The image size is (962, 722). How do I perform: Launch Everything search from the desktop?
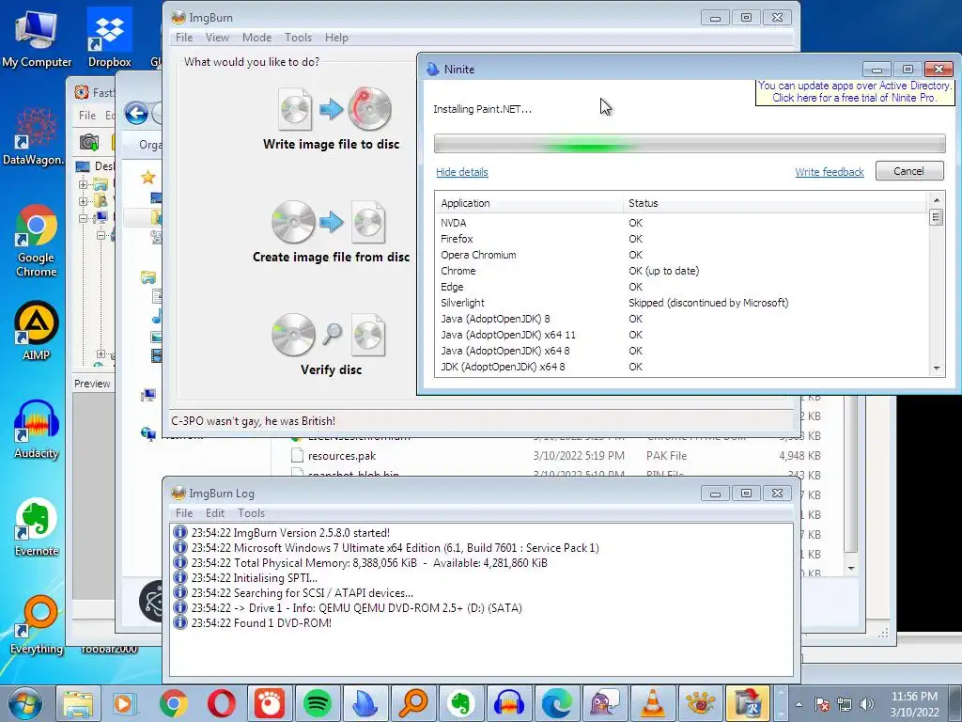[x=37, y=625]
